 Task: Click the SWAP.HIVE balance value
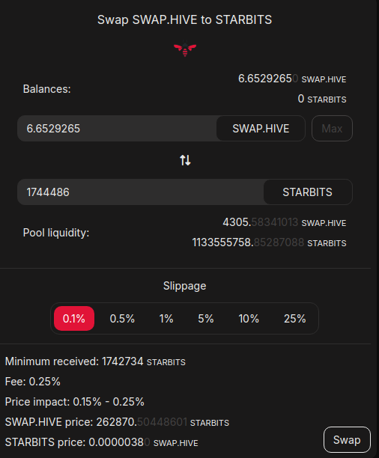(292, 79)
